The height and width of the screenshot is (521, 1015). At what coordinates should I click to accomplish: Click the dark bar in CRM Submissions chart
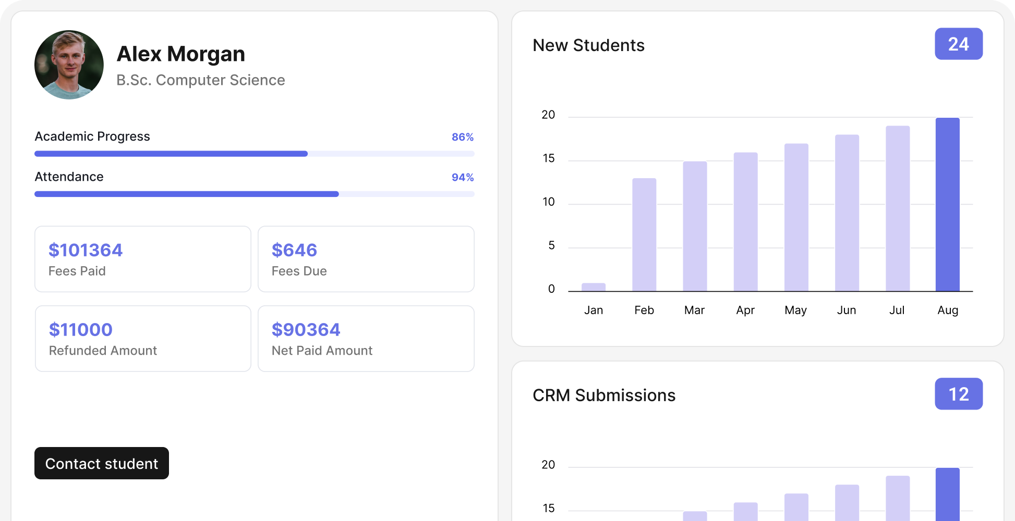pyautogui.click(x=948, y=494)
